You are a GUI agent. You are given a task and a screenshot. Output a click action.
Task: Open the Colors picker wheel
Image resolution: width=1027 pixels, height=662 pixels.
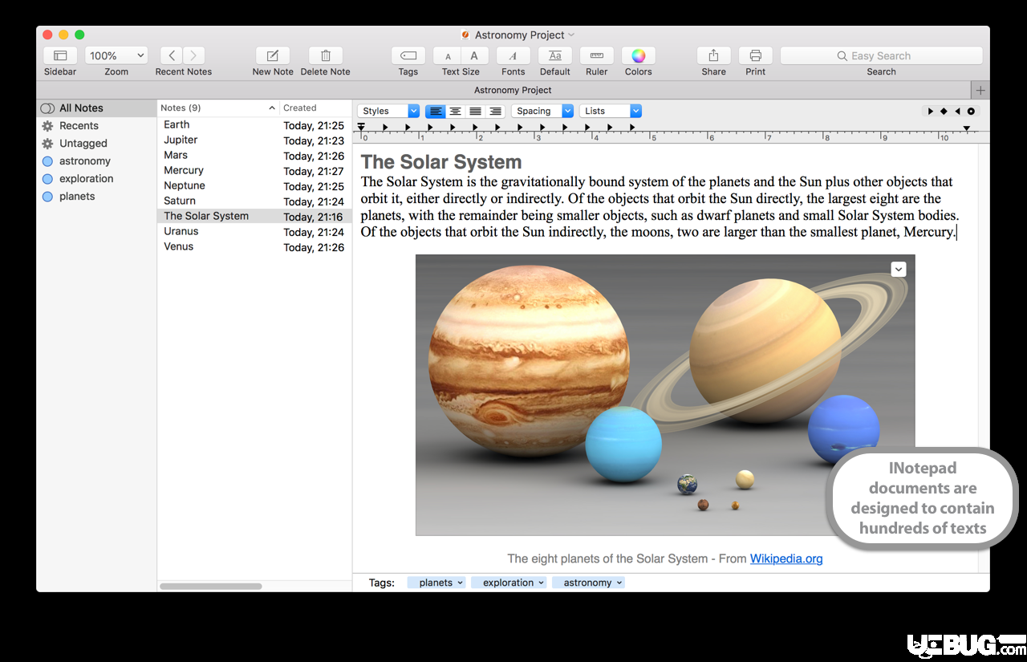click(x=639, y=55)
